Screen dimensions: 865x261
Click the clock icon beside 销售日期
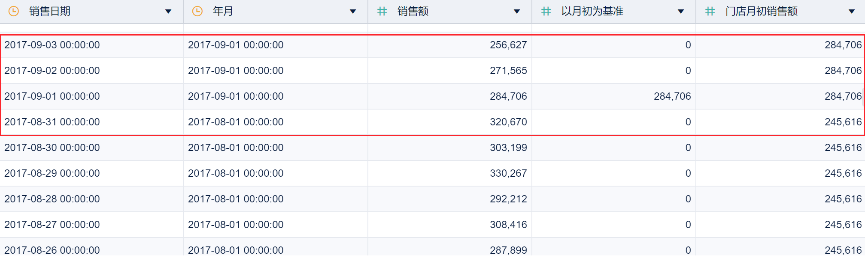[x=14, y=11]
